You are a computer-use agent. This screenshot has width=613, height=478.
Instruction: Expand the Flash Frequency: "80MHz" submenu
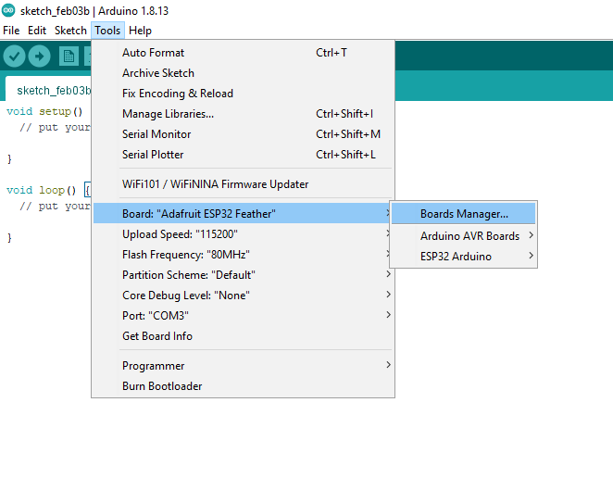tap(243, 255)
